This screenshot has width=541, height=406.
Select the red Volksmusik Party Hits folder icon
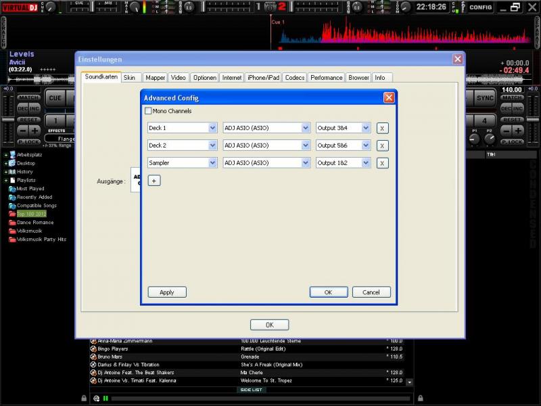click(12, 240)
